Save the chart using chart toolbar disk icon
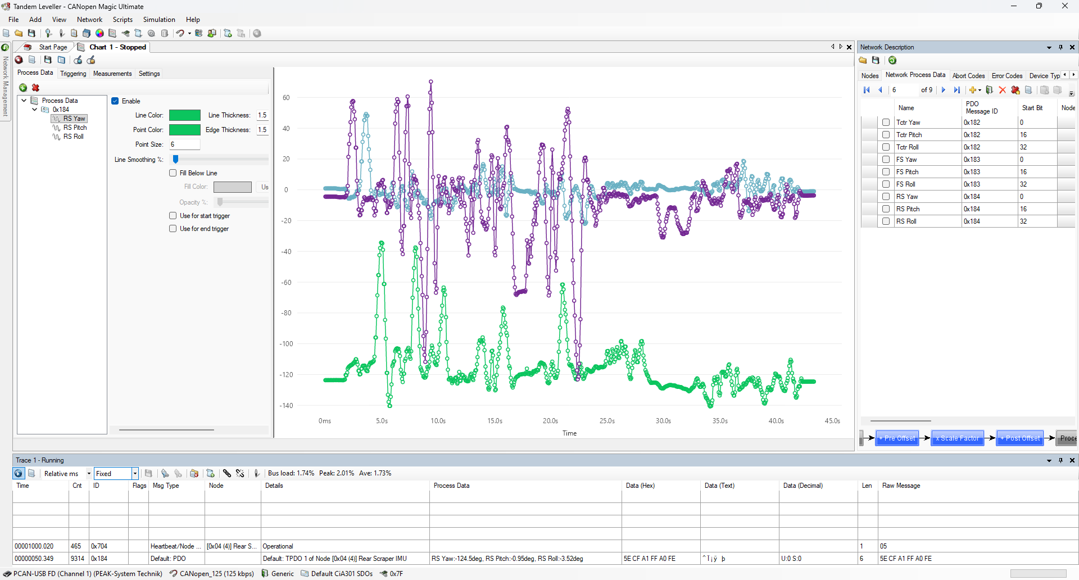 [x=48, y=60]
